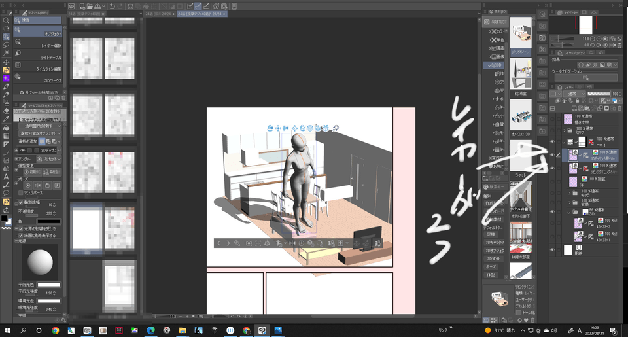Screen dimensions: 628x337
Task: Toggle the マンガパース checkbox
Action: tap(20, 193)
